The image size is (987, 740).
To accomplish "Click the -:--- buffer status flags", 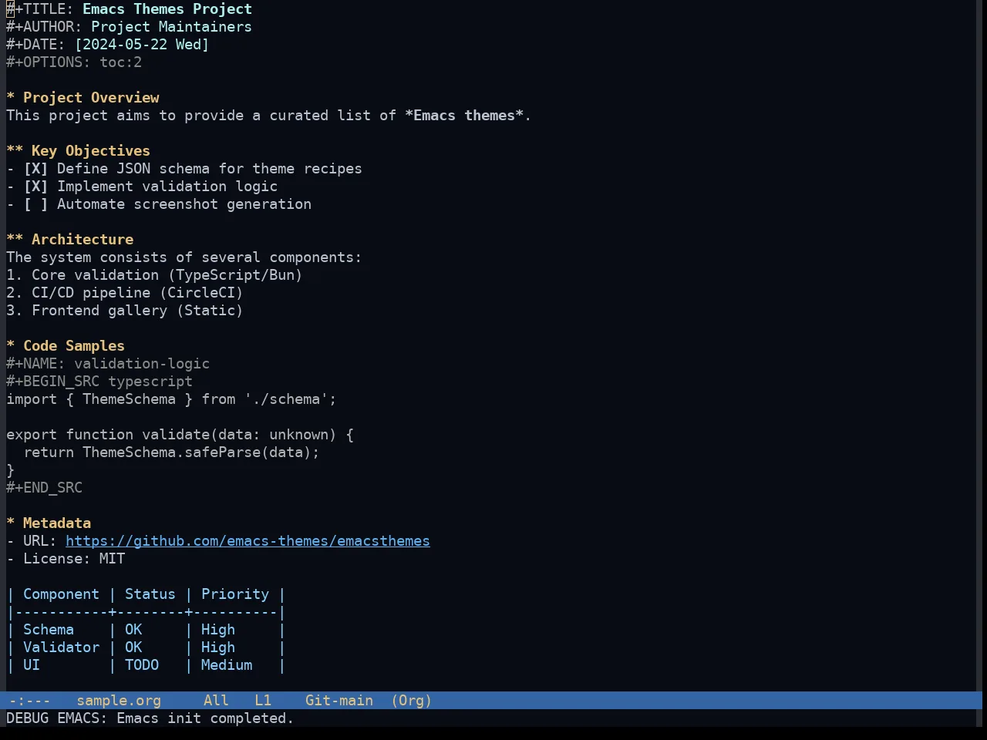I will coord(30,701).
